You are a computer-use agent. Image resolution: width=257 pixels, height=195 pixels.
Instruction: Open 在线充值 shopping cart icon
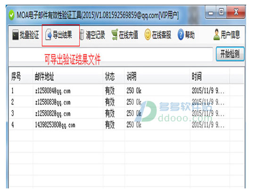(115, 34)
